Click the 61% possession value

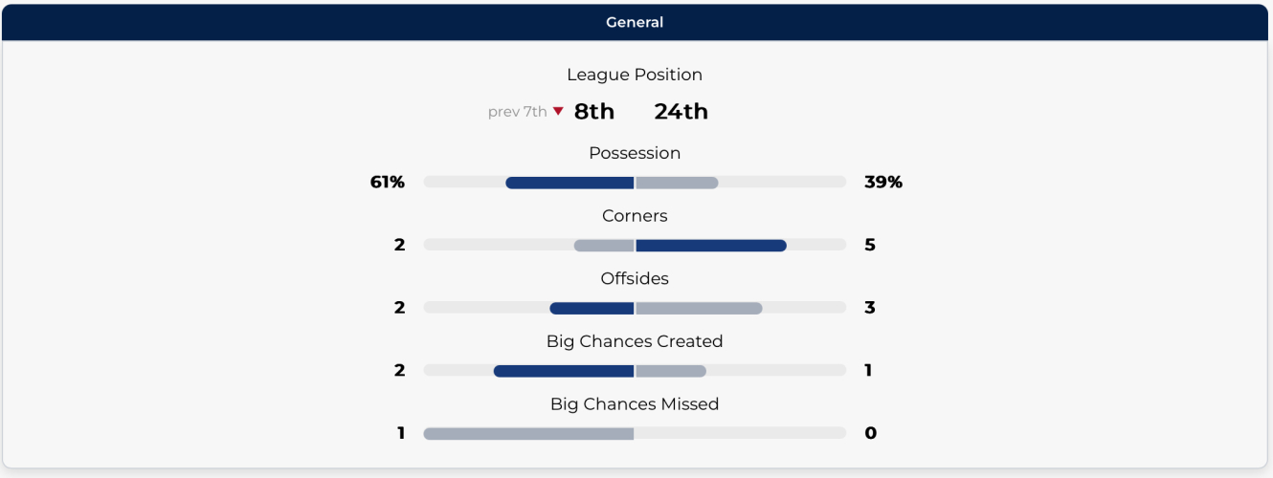pos(388,182)
